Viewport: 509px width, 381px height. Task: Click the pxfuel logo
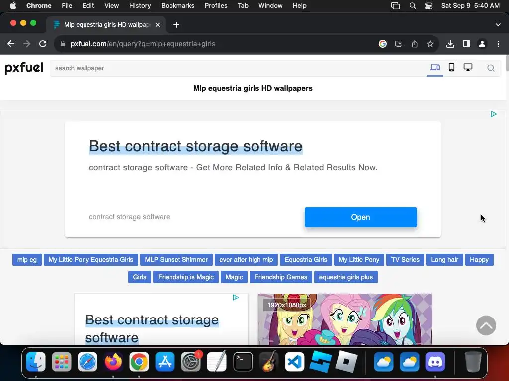(x=24, y=68)
